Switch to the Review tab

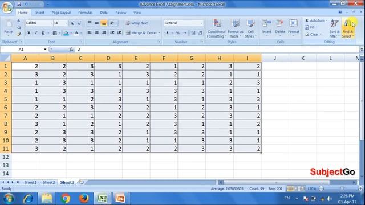tap(120, 13)
